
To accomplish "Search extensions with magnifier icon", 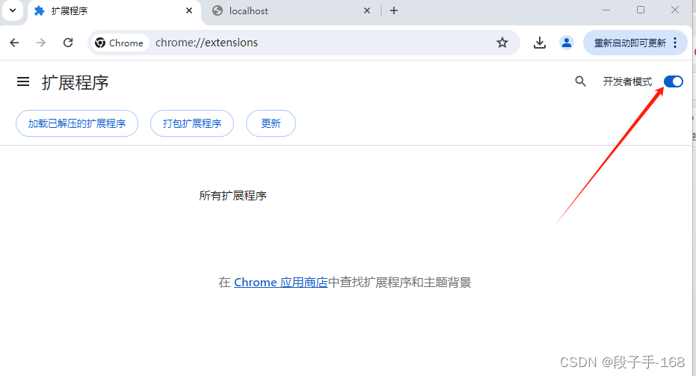I will click(x=581, y=81).
